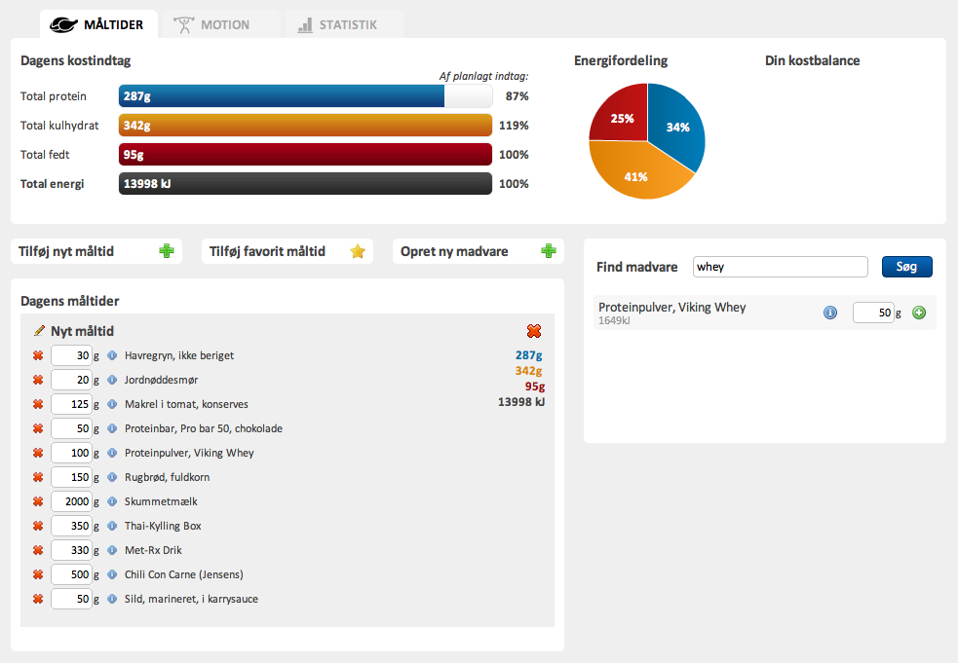Remove Havregryn item with red X
The height and width of the screenshot is (663, 958).
pos(38,355)
